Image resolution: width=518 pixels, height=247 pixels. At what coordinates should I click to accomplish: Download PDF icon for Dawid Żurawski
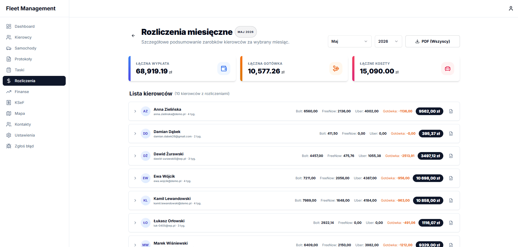[451, 156]
